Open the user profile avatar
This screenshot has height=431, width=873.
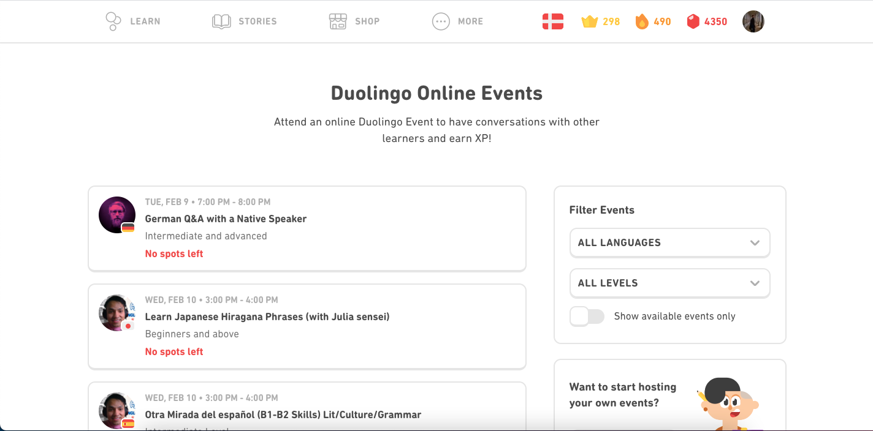pyautogui.click(x=753, y=21)
